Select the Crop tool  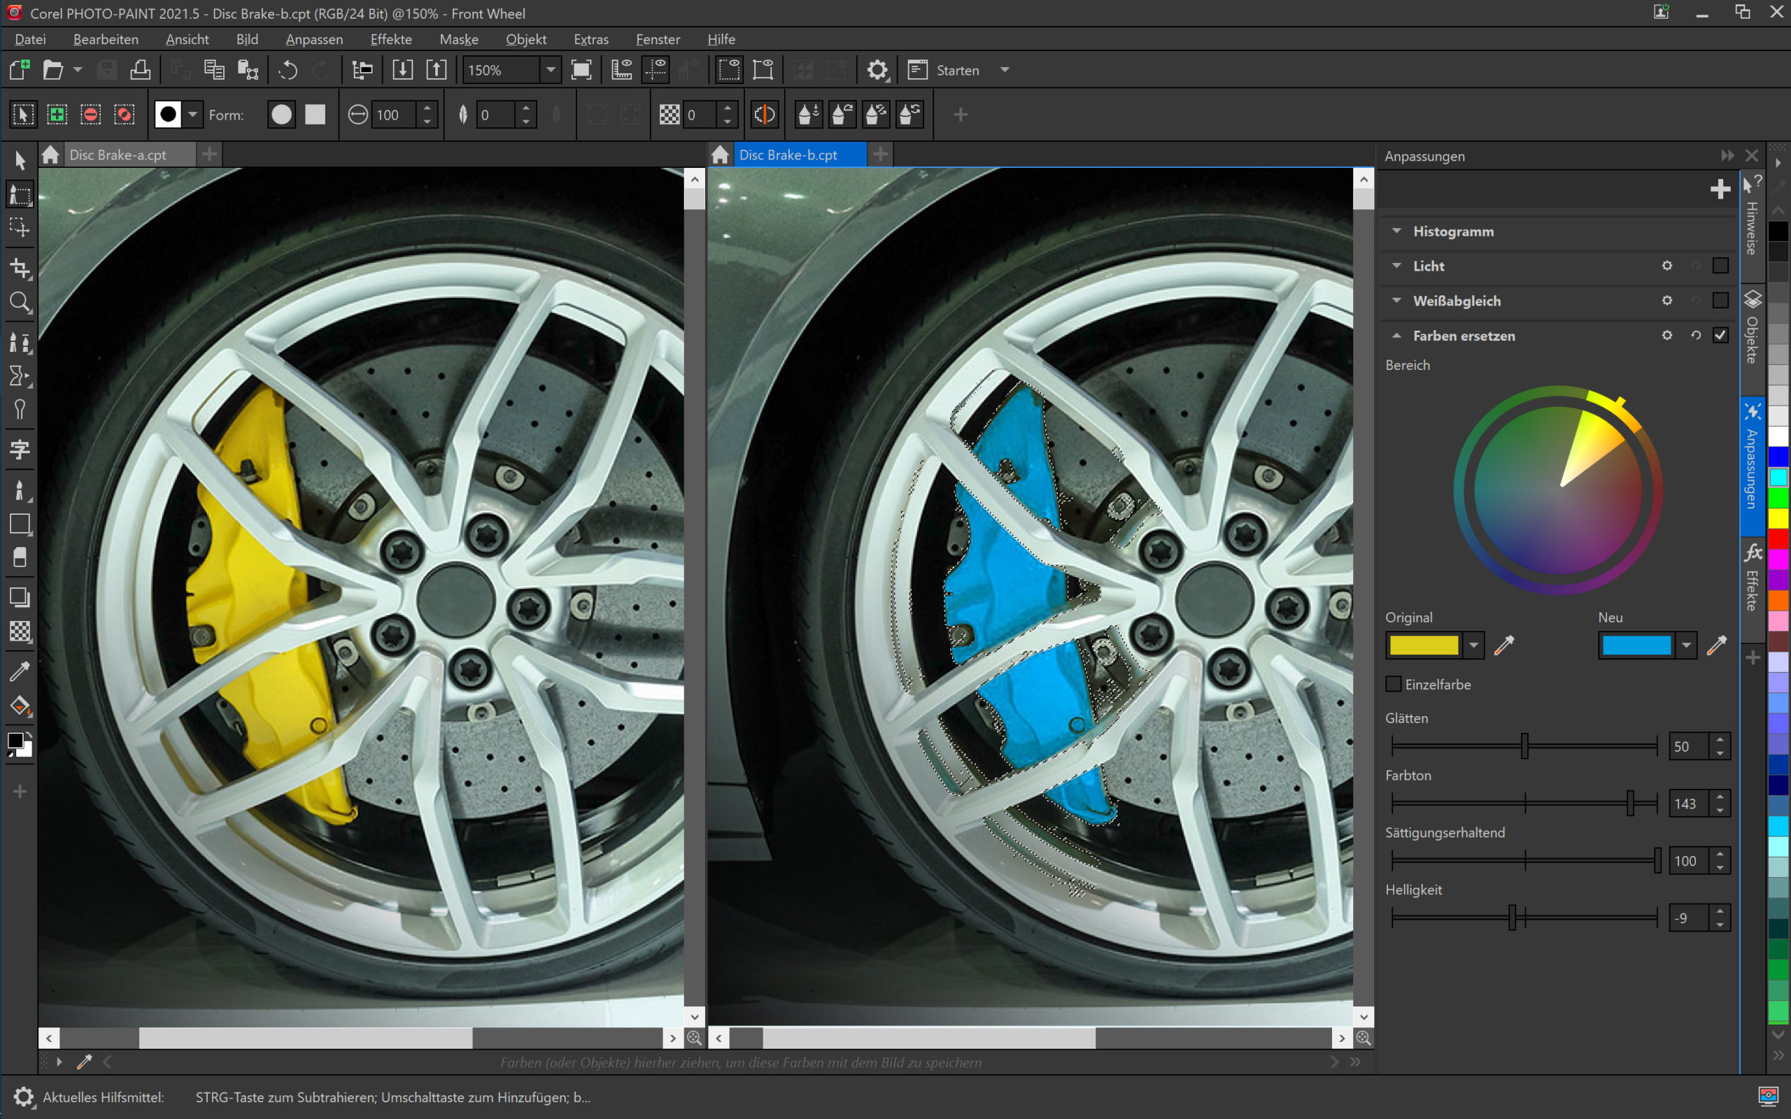[20, 268]
